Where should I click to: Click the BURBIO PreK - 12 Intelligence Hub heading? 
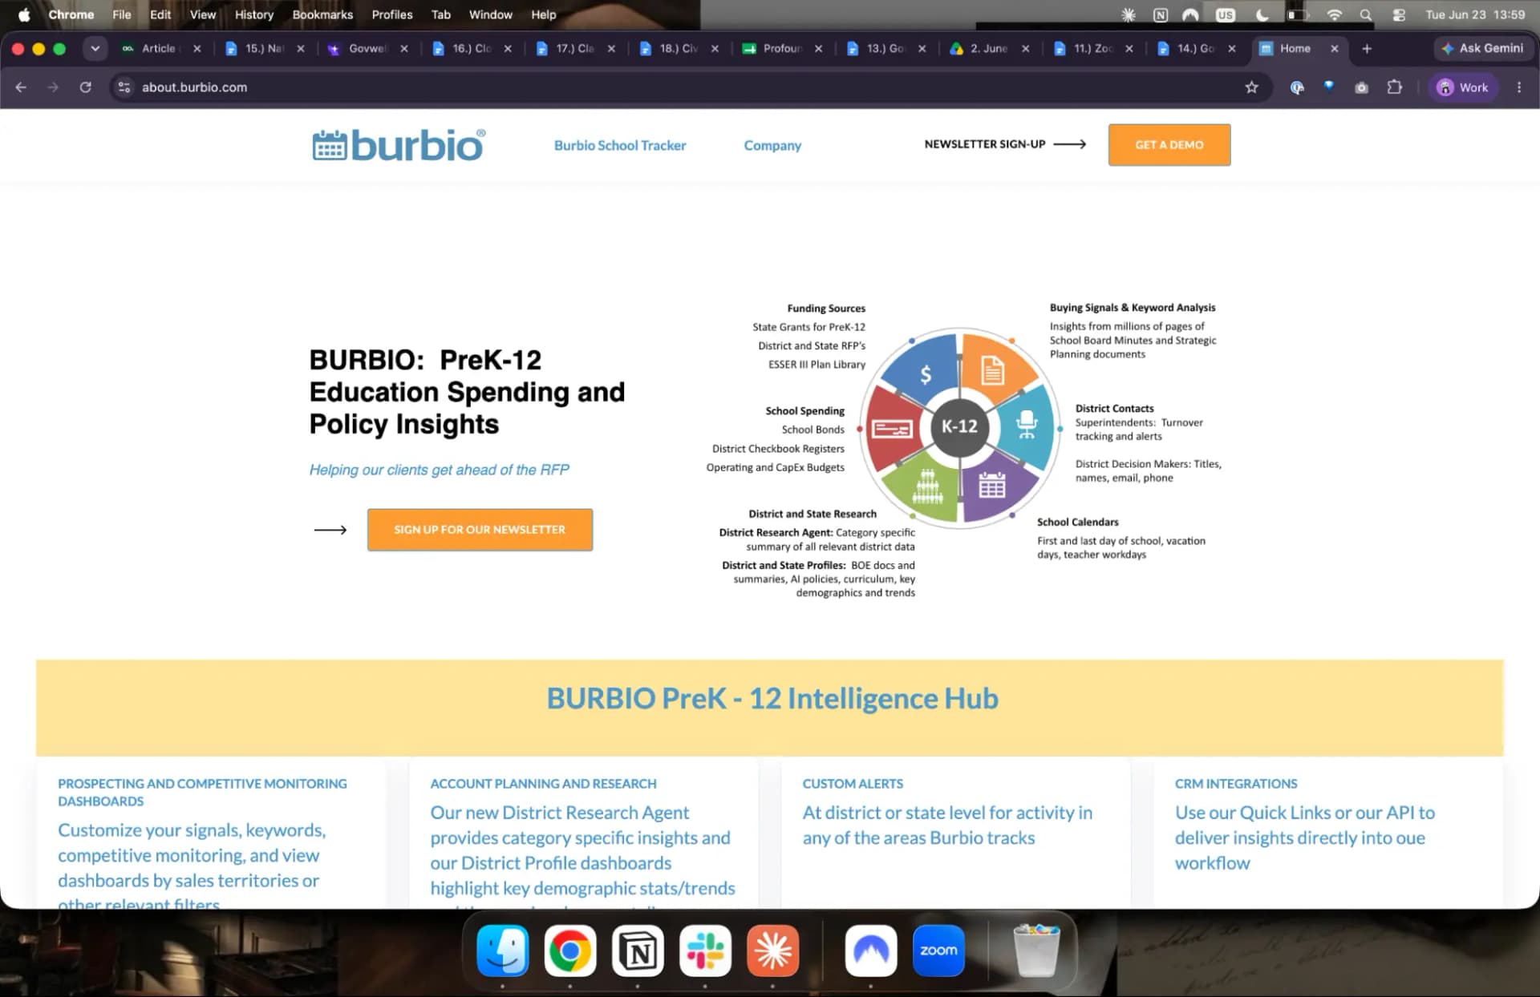pos(772,699)
